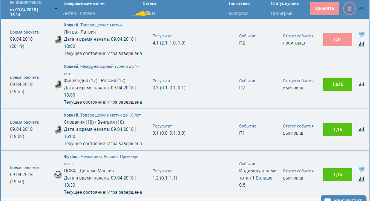Viewport: 371px width, 201px height.
Task: Click the red 1,31 odds box
Action: (337, 40)
